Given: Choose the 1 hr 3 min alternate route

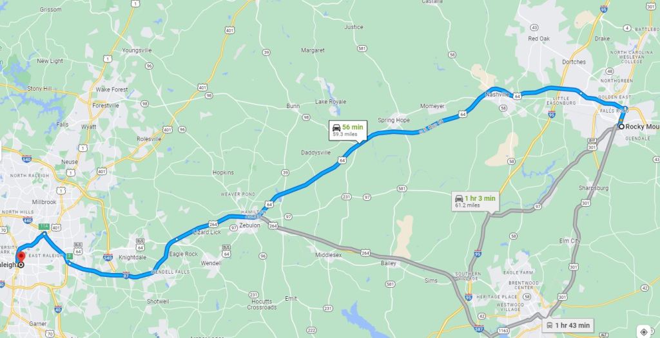Looking at the screenshot, I should [x=475, y=202].
